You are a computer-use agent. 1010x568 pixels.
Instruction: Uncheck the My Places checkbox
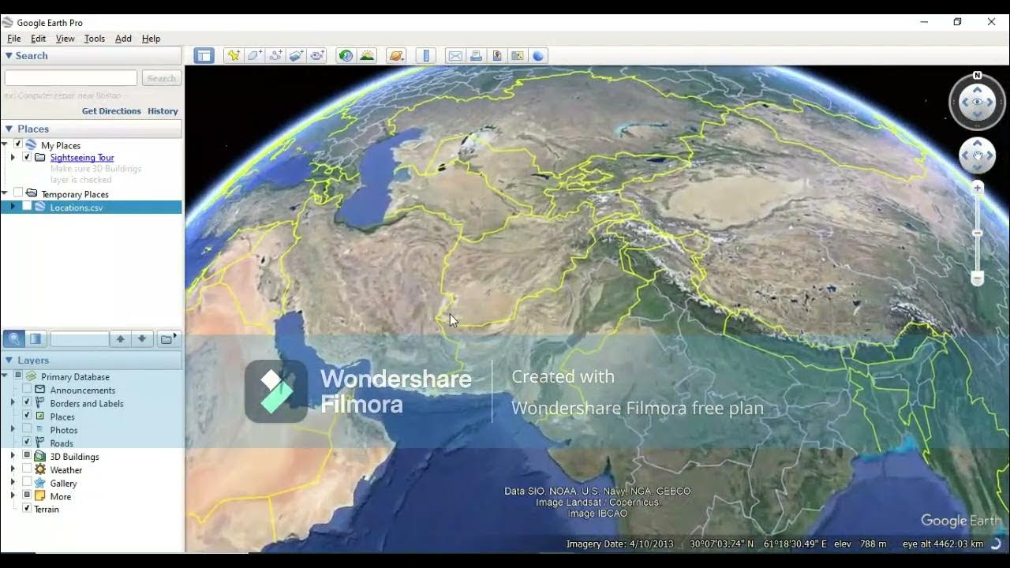18,144
